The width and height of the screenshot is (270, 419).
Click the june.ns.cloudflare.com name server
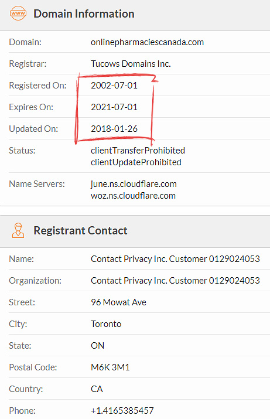click(x=134, y=184)
